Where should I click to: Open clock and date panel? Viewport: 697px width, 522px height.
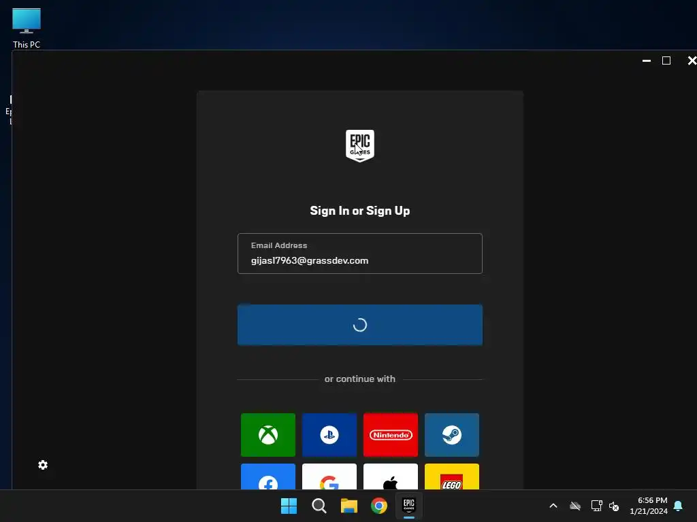649,506
